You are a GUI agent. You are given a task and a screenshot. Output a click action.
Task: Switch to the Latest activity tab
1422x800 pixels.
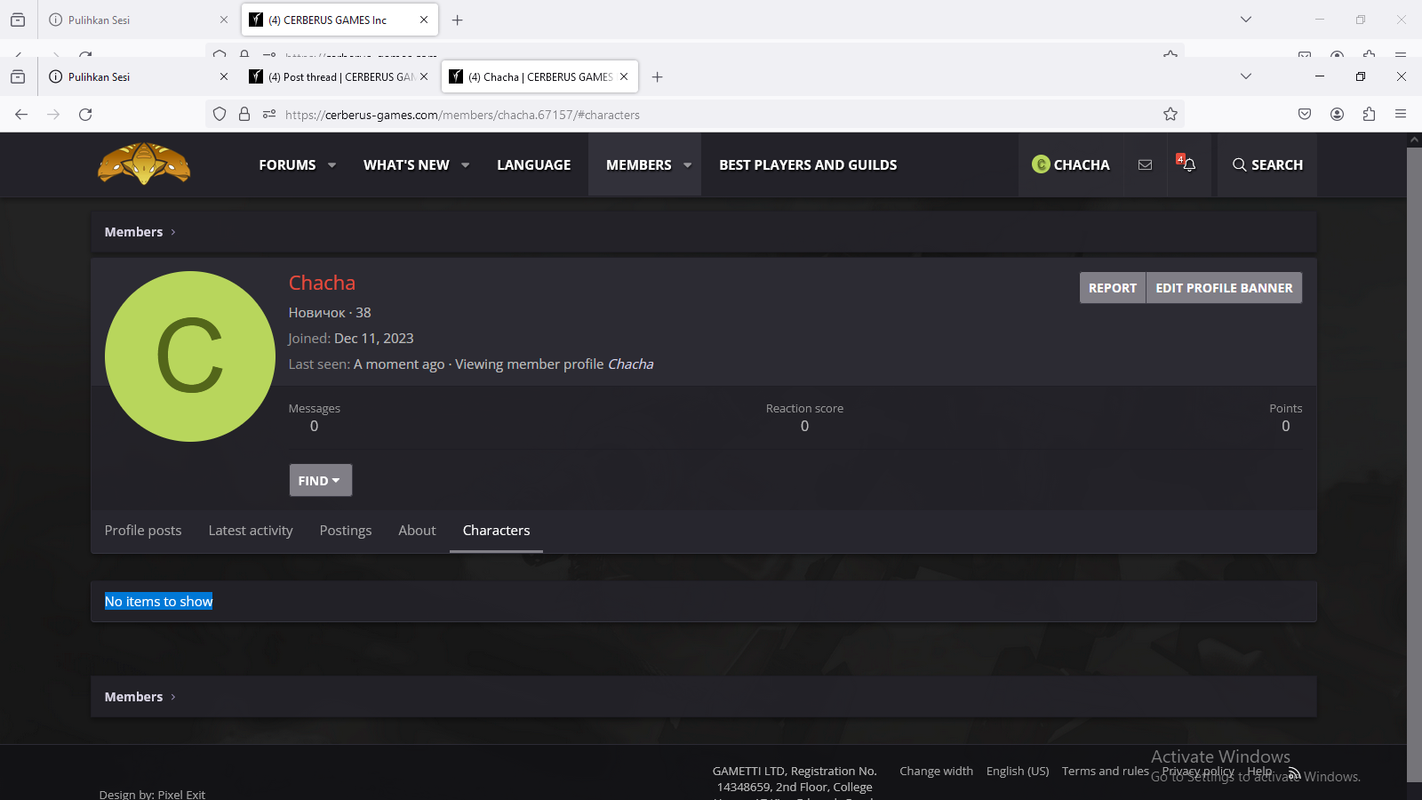[251, 530]
